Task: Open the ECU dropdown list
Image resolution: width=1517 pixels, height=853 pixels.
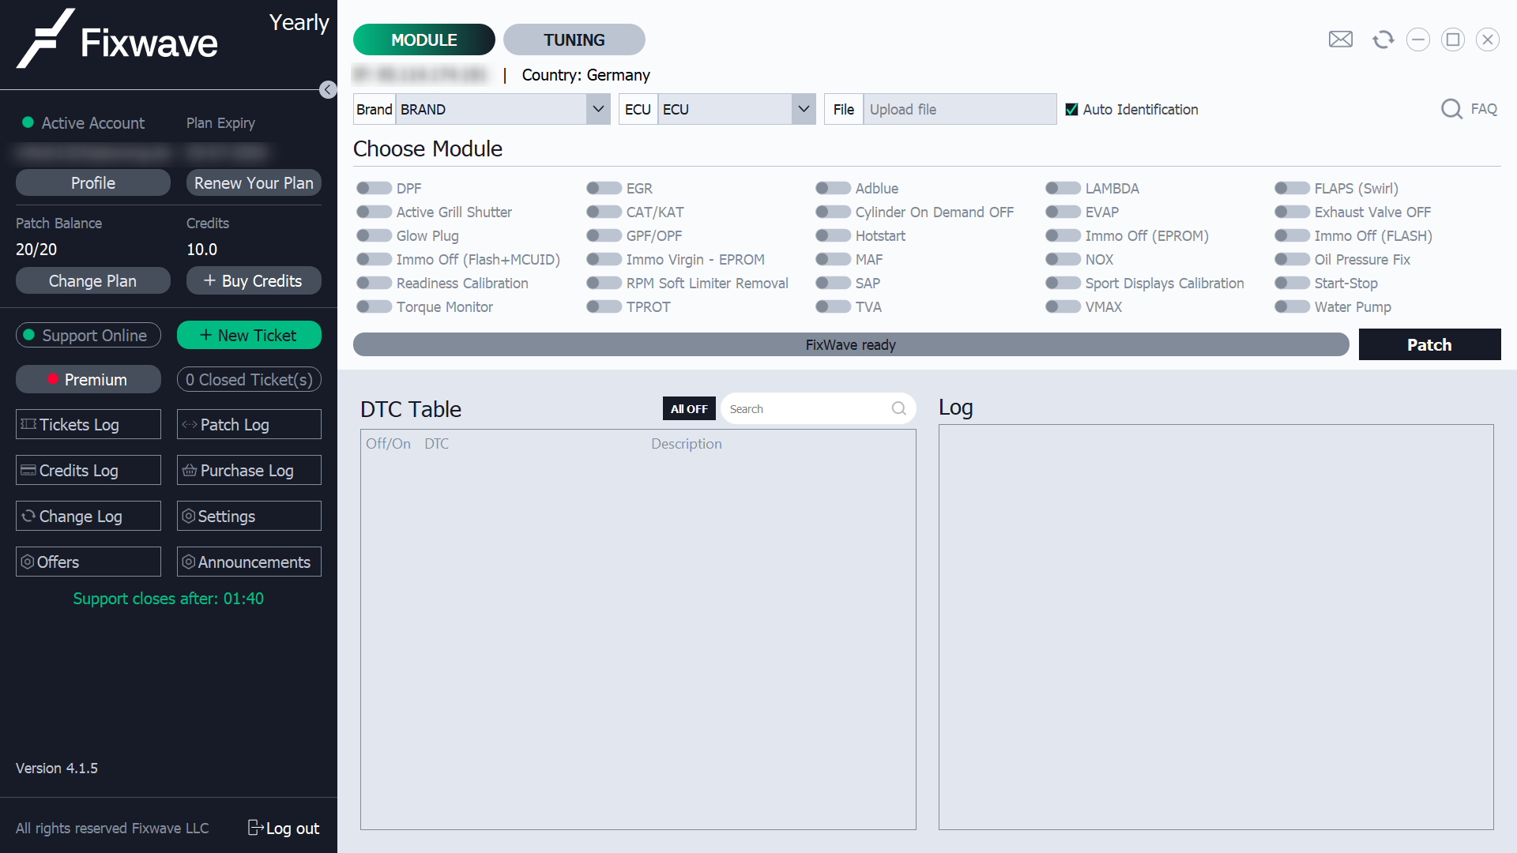Action: tap(804, 109)
